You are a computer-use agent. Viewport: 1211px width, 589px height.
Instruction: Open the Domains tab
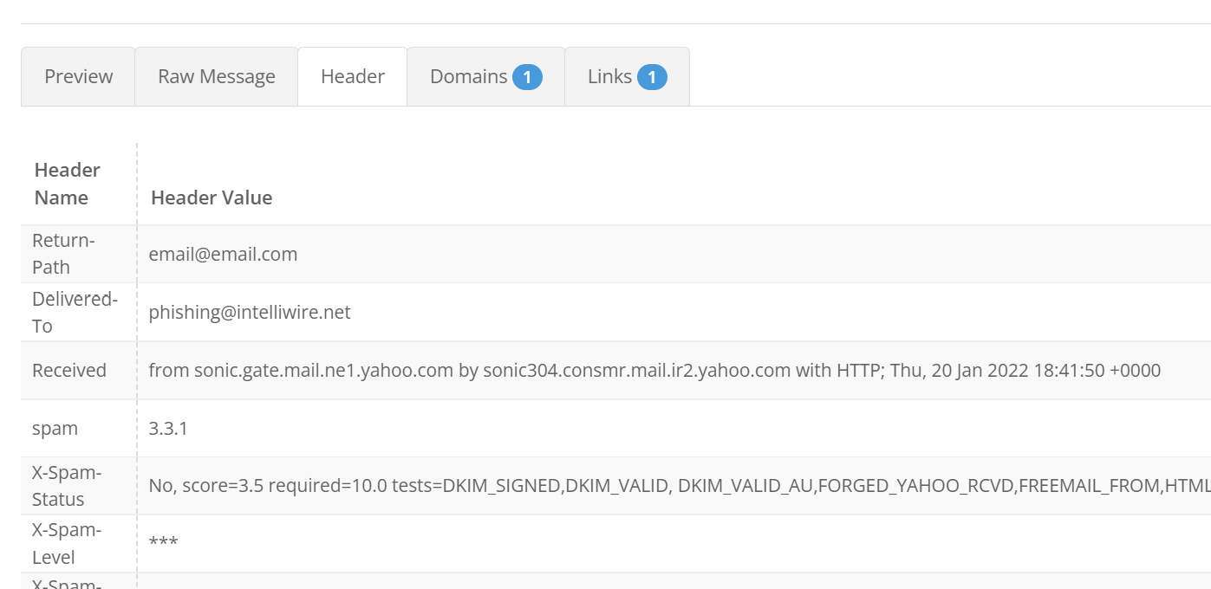click(469, 76)
